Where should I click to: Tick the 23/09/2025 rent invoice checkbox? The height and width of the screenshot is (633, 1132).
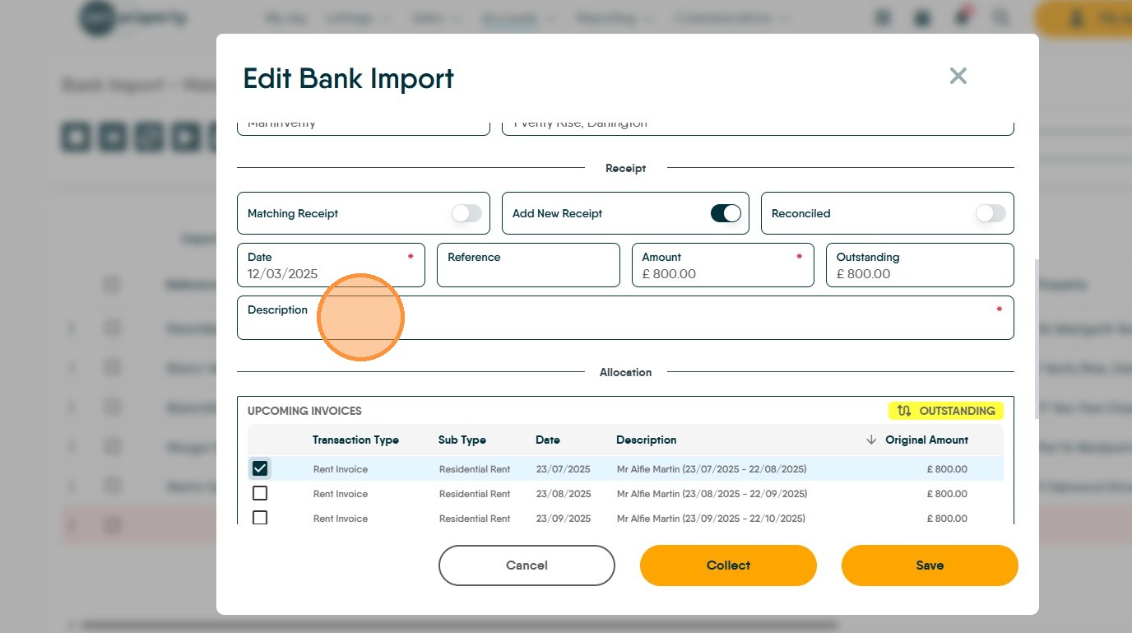tap(260, 518)
